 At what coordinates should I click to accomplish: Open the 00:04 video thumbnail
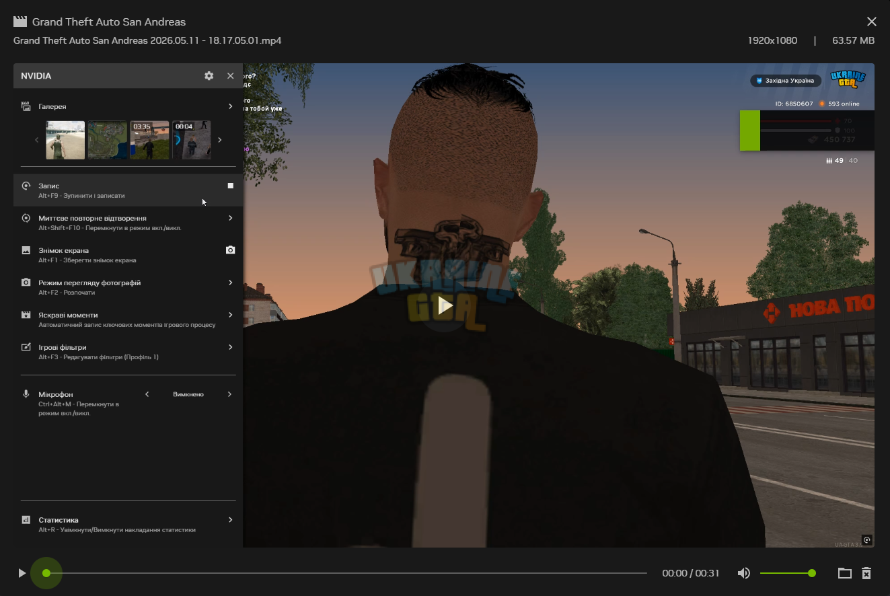point(192,140)
